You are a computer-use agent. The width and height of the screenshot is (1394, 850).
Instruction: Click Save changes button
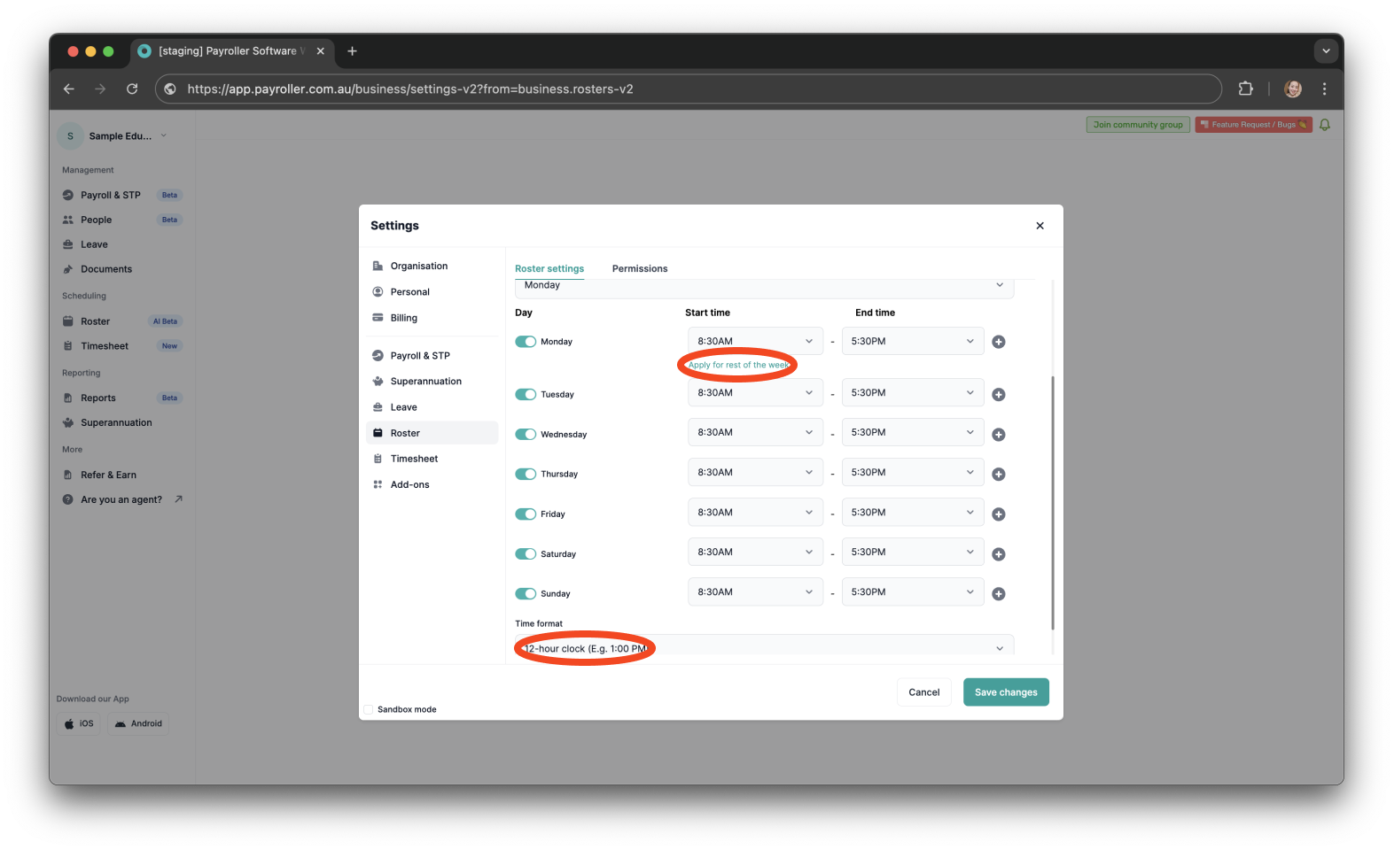pyautogui.click(x=1006, y=692)
